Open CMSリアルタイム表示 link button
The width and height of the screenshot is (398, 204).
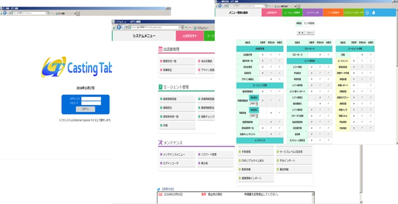[x=256, y=161]
